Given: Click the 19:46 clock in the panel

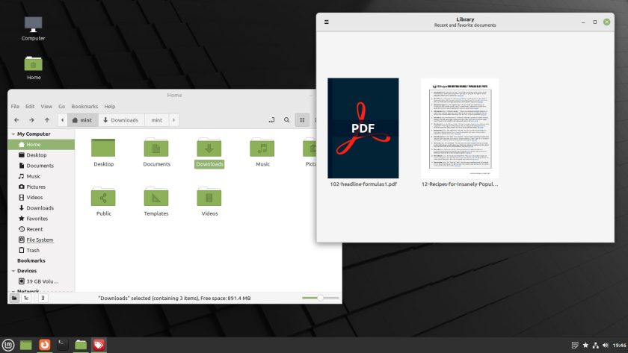Looking at the screenshot, I should point(619,345).
